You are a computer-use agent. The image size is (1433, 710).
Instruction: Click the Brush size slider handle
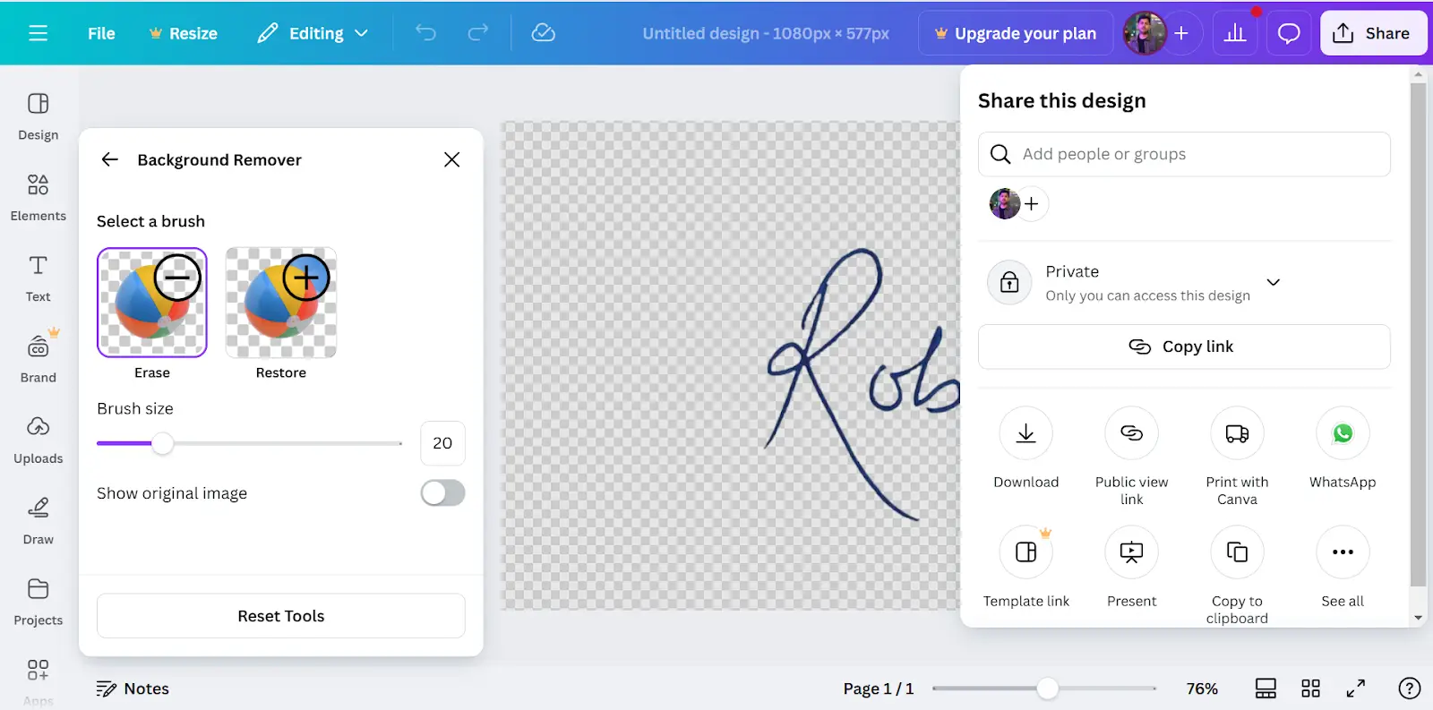click(x=162, y=443)
